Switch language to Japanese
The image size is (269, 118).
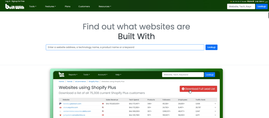click(x=257, y=2)
